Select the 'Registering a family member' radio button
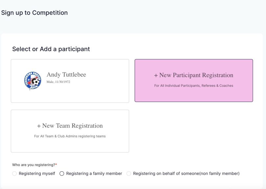The width and height of the screenshot is (266, 189). [x=62, y=174]
